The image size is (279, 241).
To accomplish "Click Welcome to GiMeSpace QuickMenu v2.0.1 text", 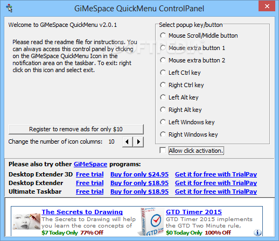I will [62, 25].
